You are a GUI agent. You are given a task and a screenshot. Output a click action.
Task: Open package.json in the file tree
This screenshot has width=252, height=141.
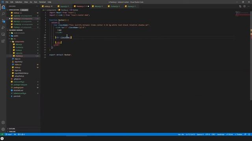(x=19, y=88)
